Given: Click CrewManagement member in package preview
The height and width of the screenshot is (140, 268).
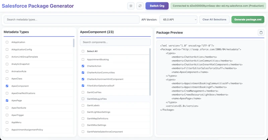Looking at the screenshot, I should [x=195, y=91].
